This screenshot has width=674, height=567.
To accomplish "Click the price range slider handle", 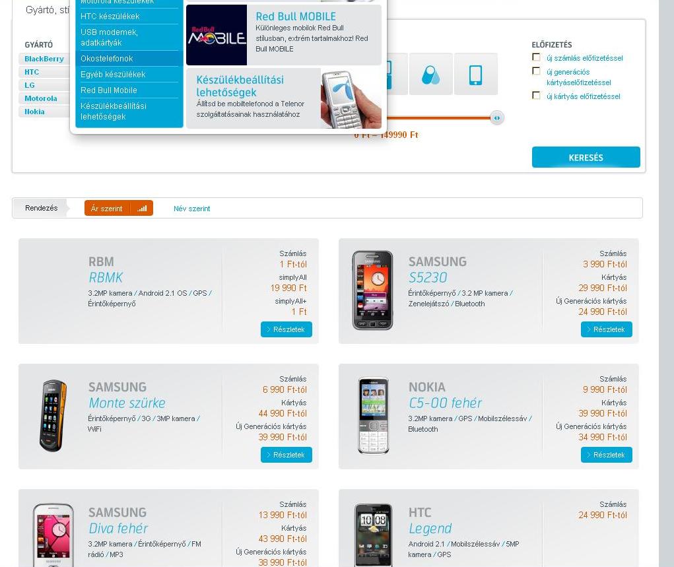I will coord(497,117).
